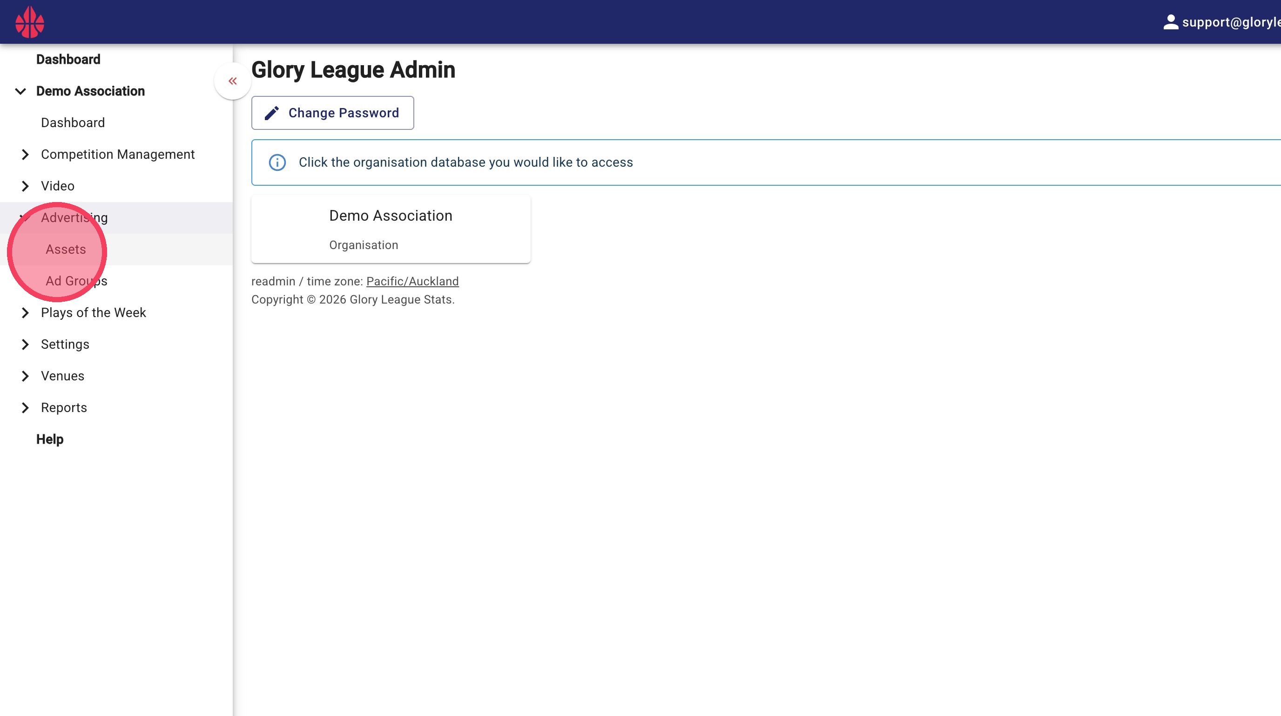Open the Help menu item
This screenshot has height=716, width=1281.
(x=50, y=439)
